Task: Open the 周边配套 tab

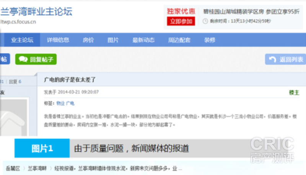Action: click(179, 40)
